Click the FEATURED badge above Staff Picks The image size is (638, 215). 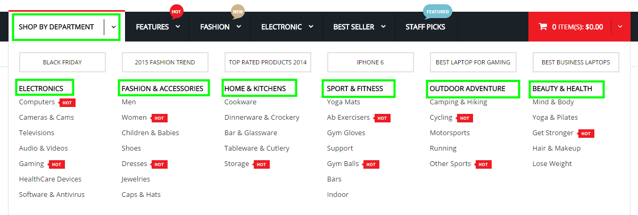click(x=437, y=12)
